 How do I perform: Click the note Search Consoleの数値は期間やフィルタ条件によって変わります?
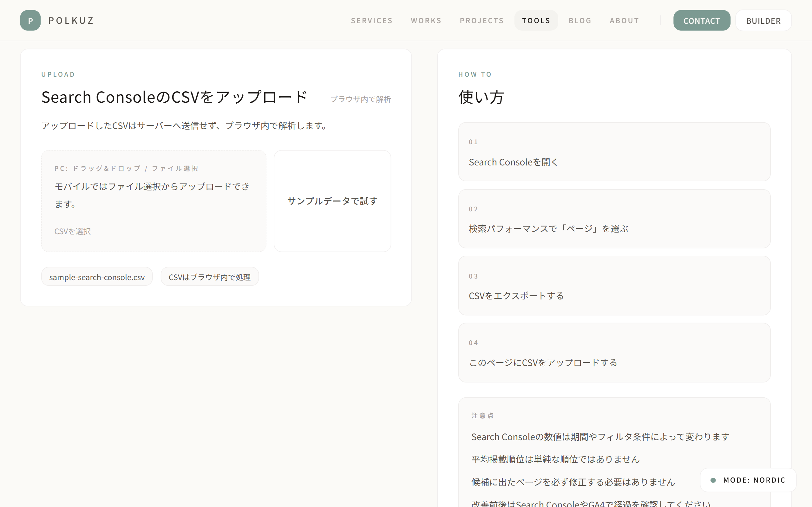[600, 437]
